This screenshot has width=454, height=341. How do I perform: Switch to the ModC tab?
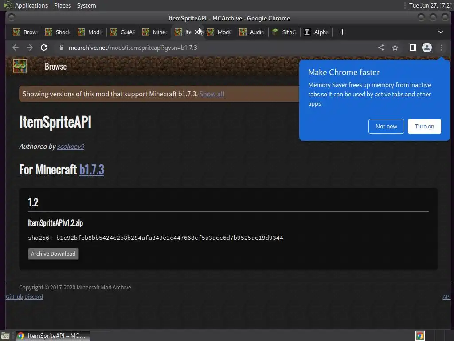[x=220, y=32]
